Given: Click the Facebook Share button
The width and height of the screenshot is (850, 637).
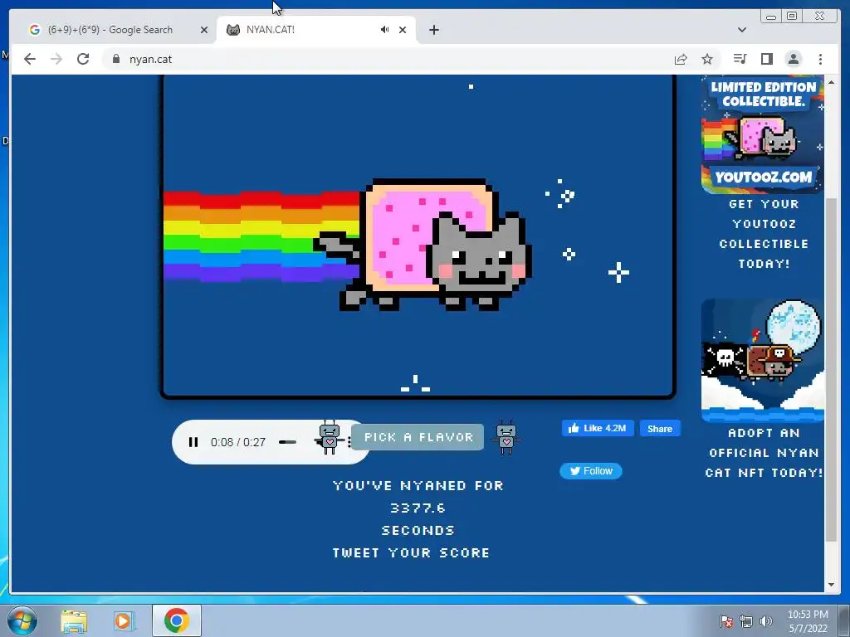Looking at the screenshot, I should pos(660,429).
